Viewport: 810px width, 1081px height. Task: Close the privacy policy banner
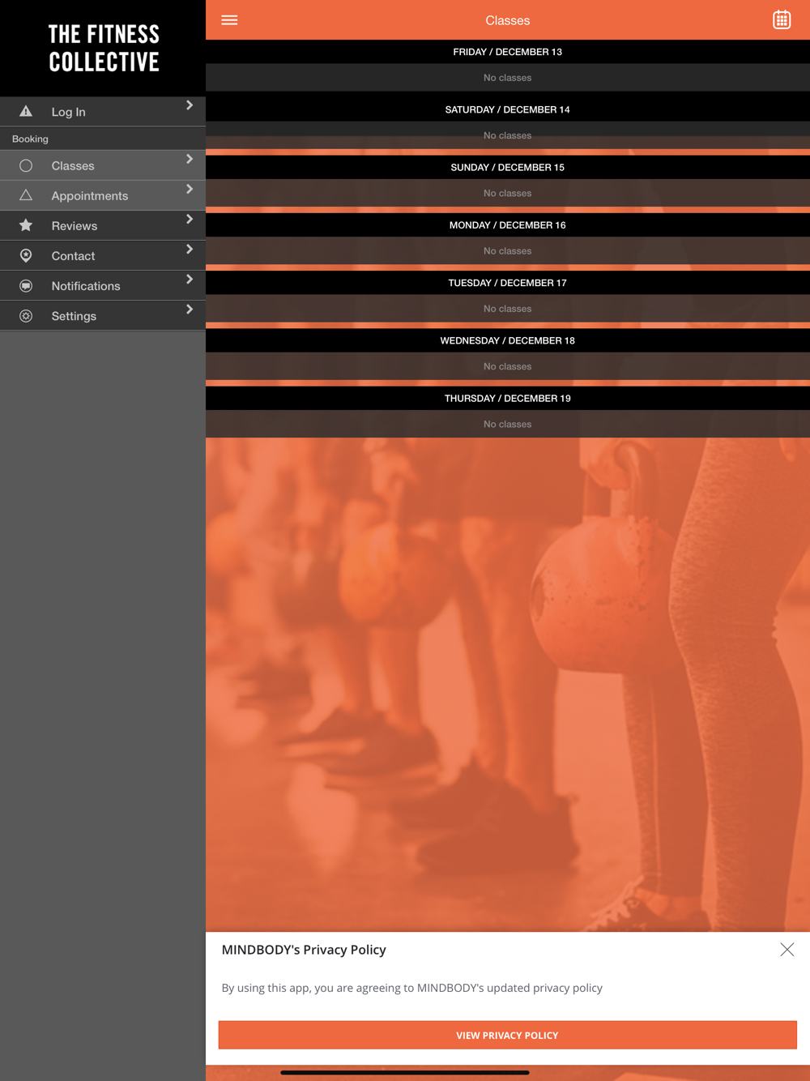point(787,950)
